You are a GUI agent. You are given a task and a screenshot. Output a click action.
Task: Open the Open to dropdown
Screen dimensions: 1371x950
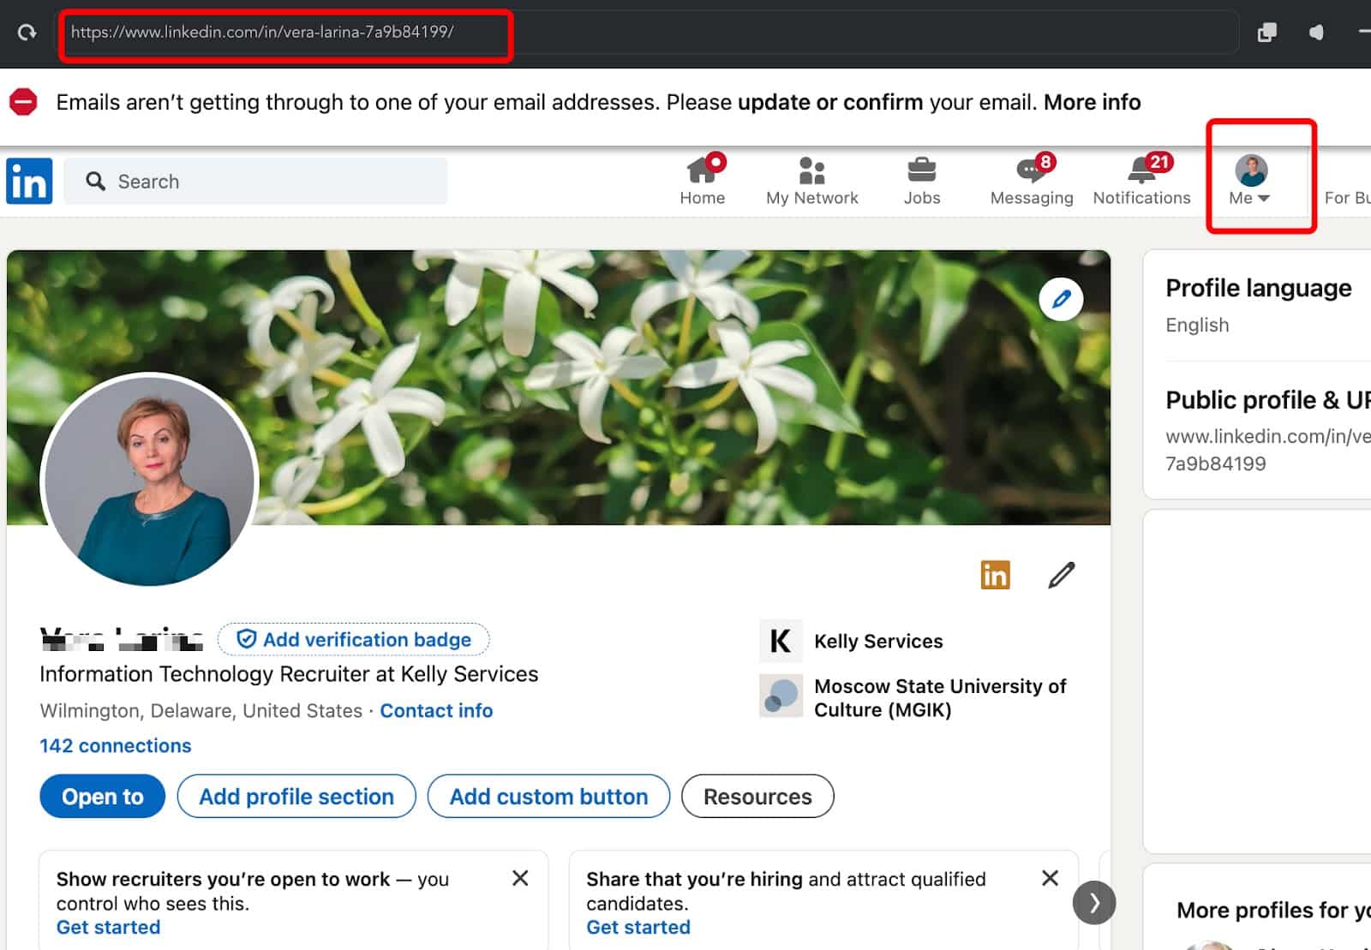tap(101, 796)
